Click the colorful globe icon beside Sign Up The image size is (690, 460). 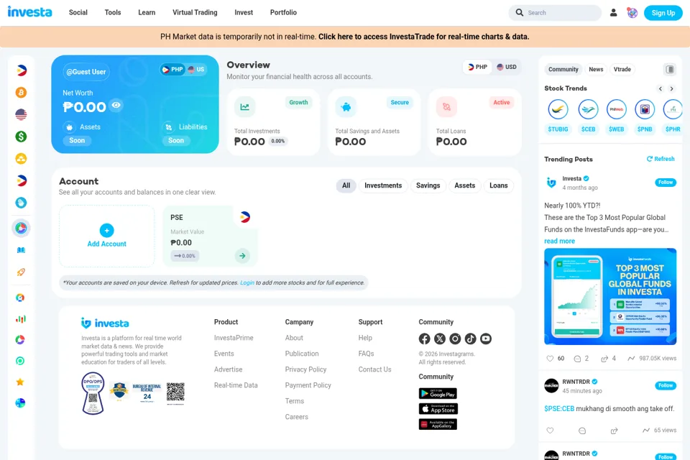632,13
